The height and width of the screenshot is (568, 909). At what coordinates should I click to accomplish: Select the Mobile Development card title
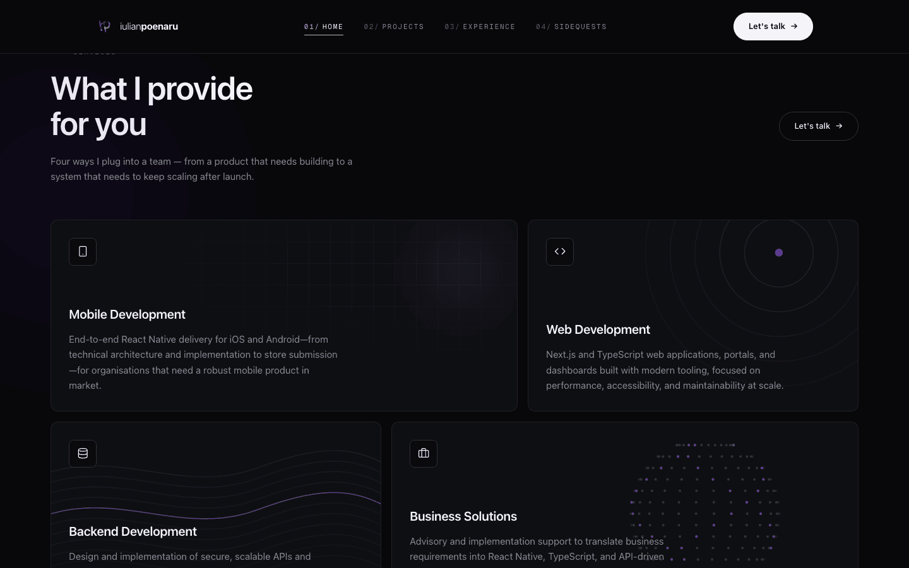[127, 314]
